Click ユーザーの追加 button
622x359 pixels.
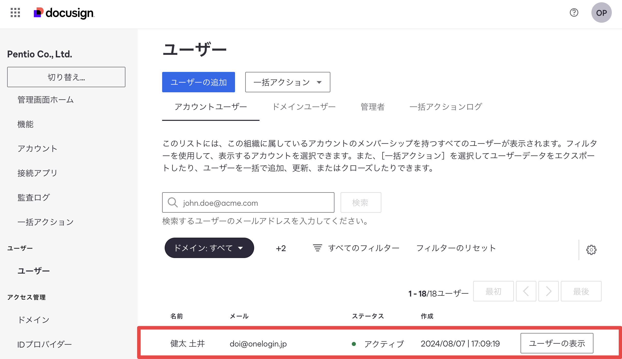tap(199, 82)
